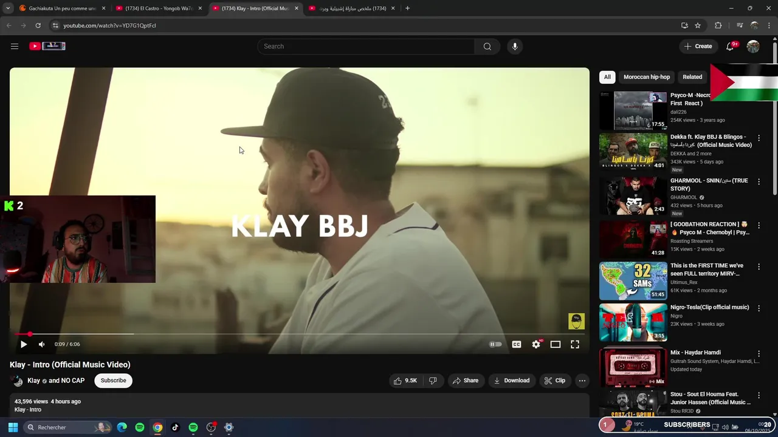
Task: Open Chrome media controls icon
Action: point(740,25)
